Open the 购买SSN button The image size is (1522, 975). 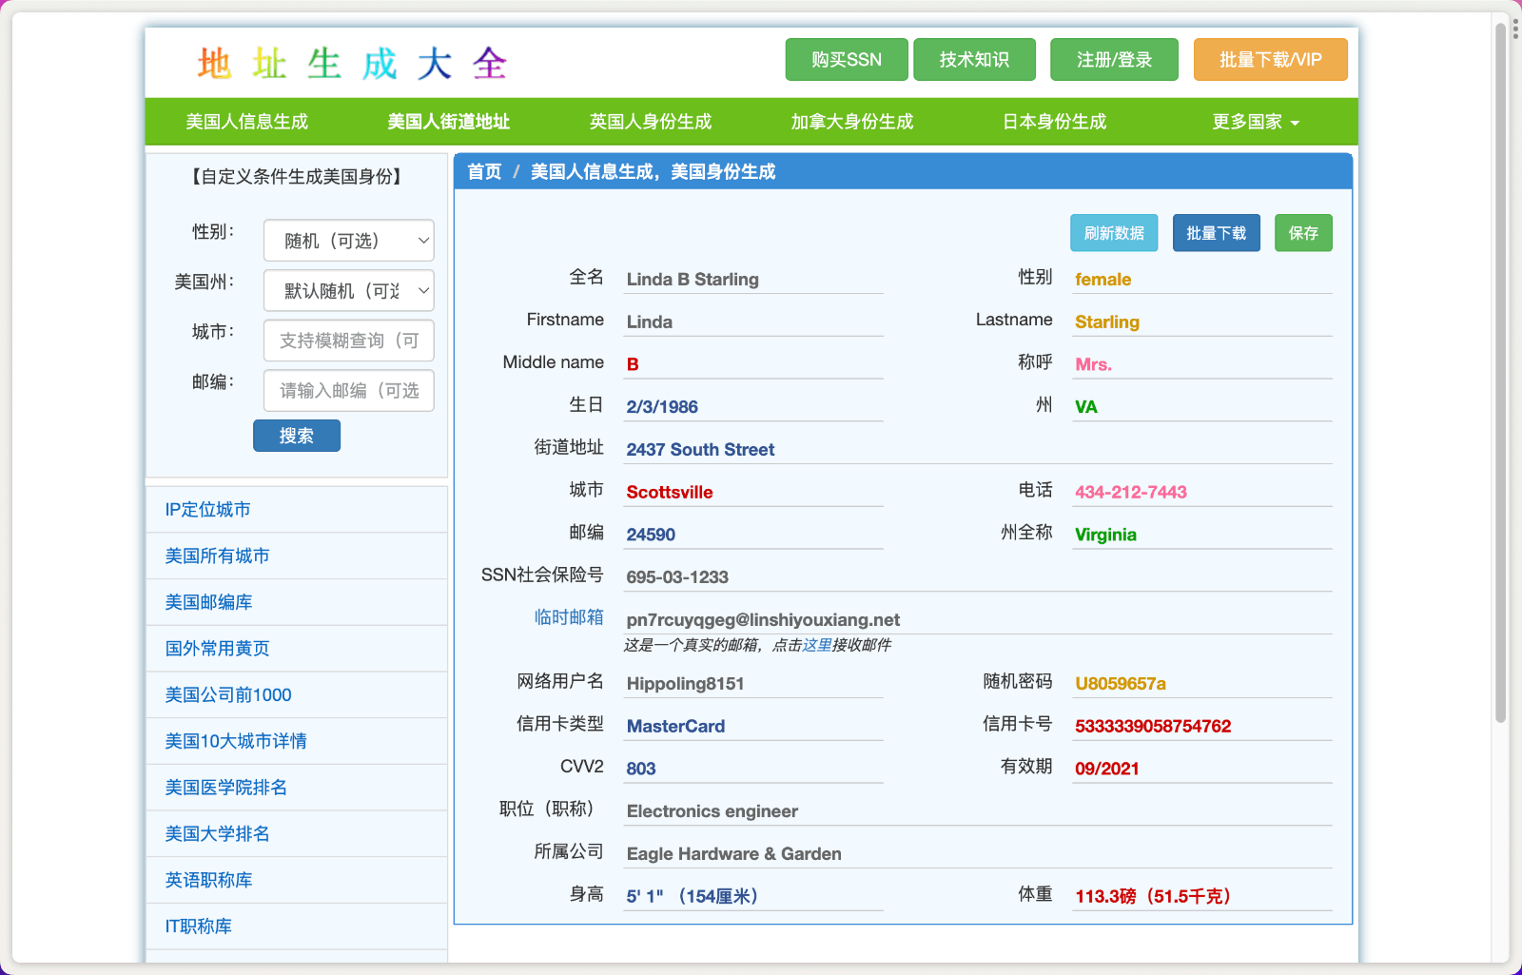[846, 60]
